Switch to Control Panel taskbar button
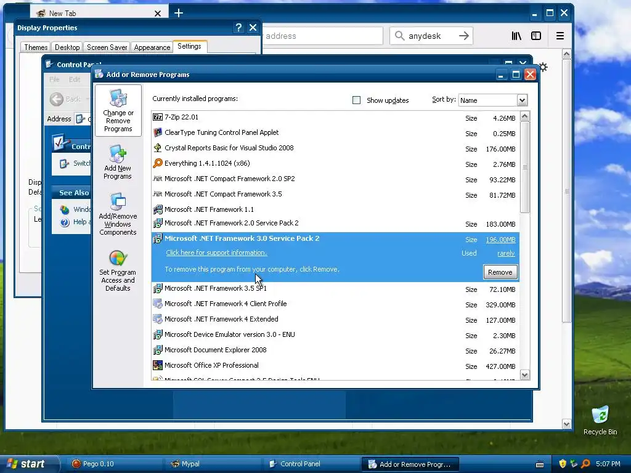 click(311, 464)
